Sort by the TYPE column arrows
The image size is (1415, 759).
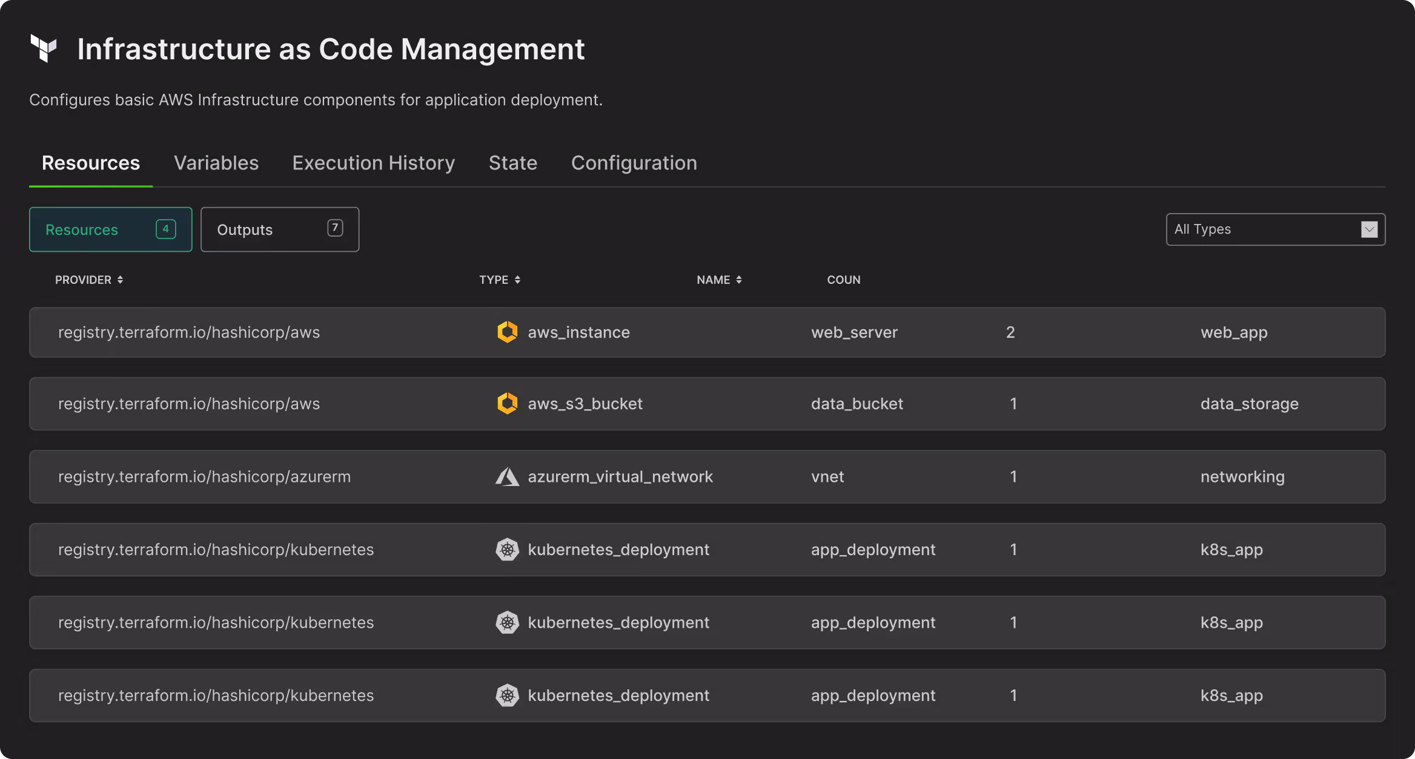point(517,280)
